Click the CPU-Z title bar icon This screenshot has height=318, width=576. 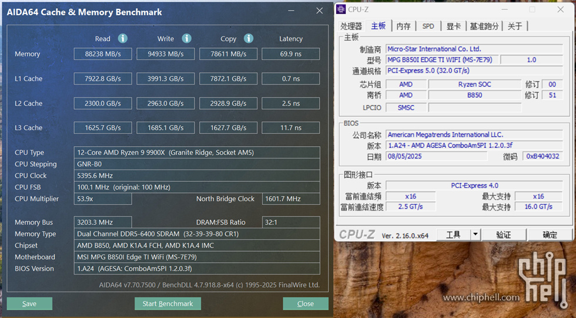tap(341, 9)
